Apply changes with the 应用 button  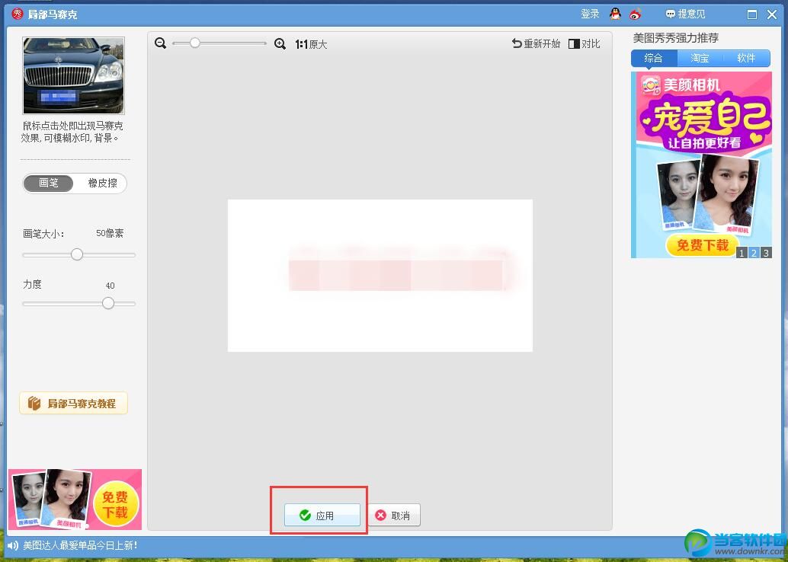tap(322, 516)
